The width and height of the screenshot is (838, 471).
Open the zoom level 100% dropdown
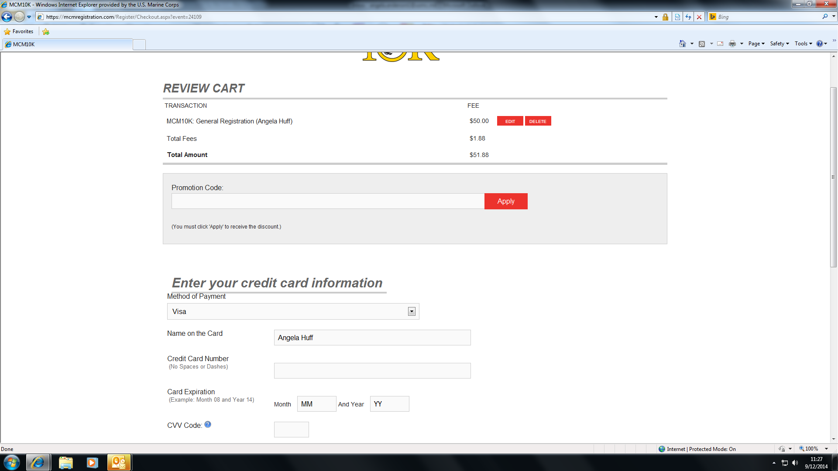tap(826, 449)
